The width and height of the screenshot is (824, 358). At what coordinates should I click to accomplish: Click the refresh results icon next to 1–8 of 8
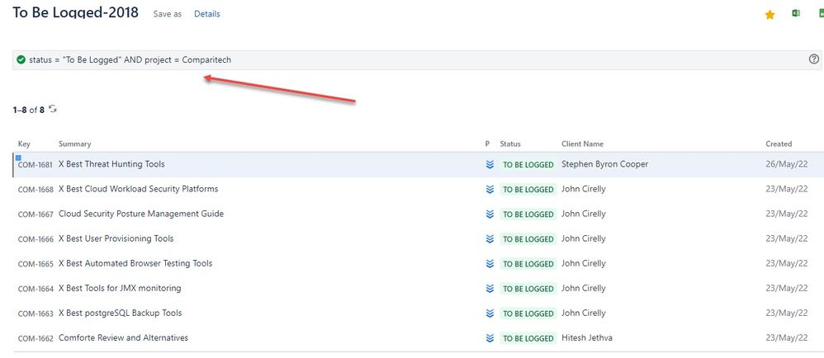coord(53,109)
